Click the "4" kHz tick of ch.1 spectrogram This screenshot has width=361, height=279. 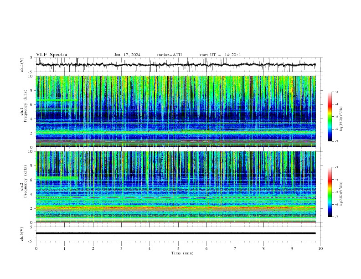(32, 119)
